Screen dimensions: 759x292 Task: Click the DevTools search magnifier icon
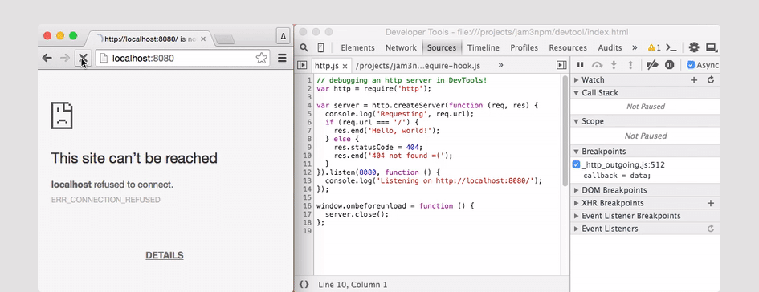(x=304, y=47)
